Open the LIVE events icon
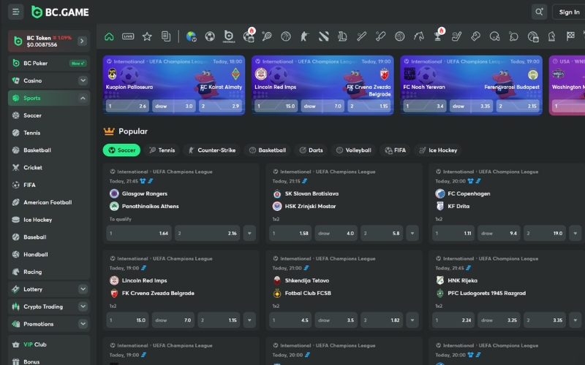 coord(128,36)
